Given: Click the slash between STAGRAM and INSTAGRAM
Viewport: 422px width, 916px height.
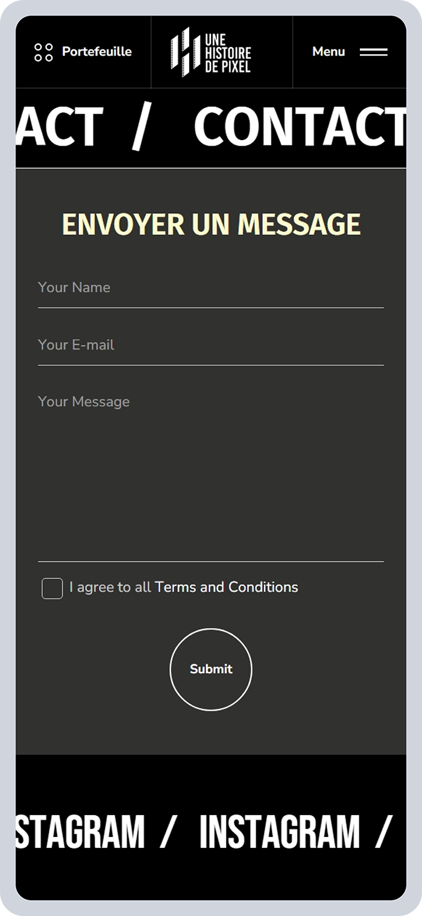Looking at the screenshot, I should [x=168, y=831].
